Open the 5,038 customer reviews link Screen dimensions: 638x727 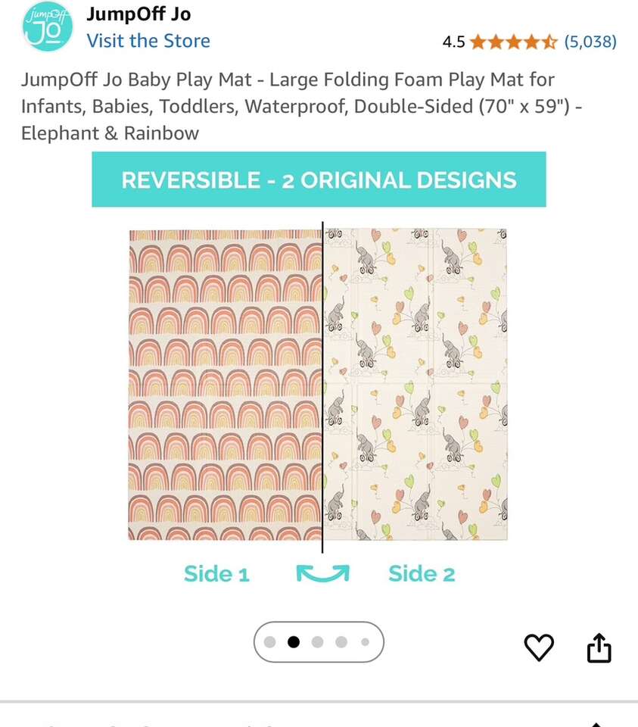[590, 42]
